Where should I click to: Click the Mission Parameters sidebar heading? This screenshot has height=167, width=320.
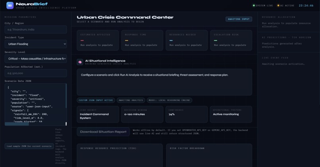tap(20, 17)
